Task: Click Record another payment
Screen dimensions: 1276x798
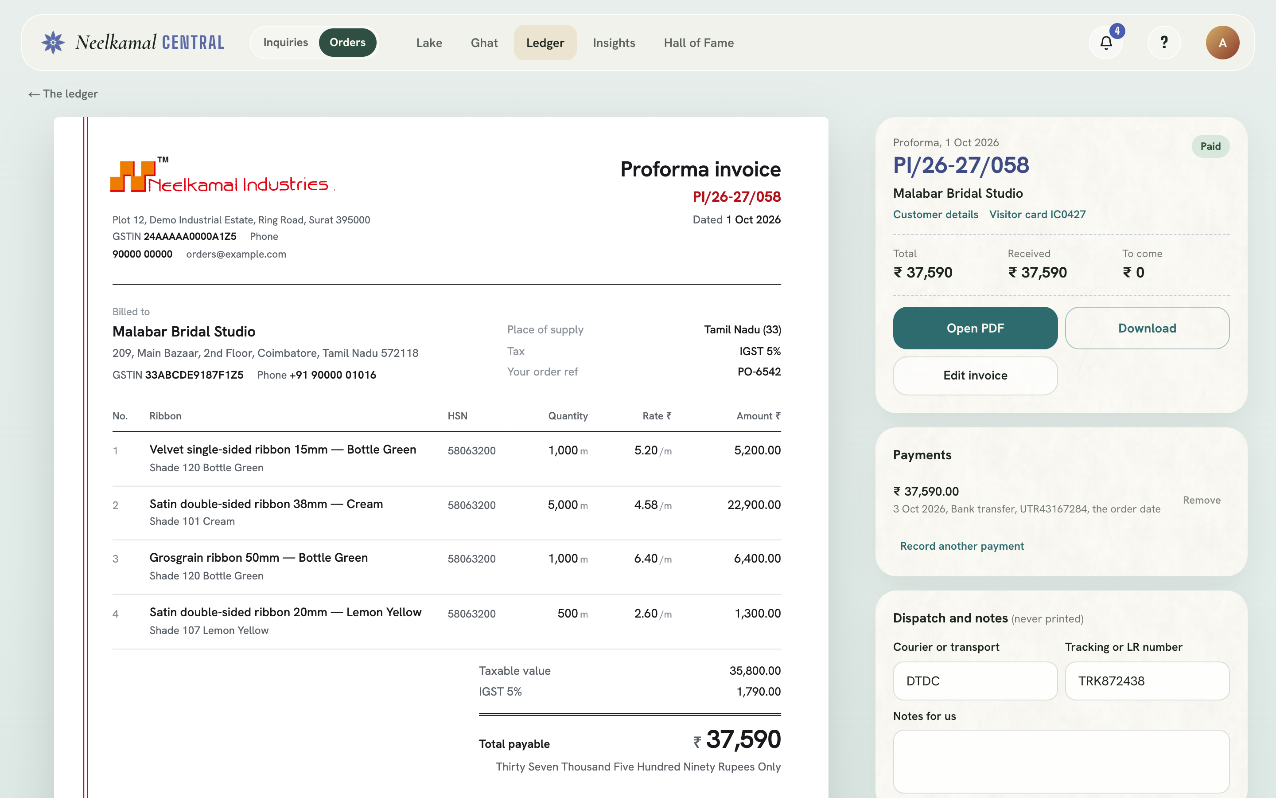Action: pos(962,546)
